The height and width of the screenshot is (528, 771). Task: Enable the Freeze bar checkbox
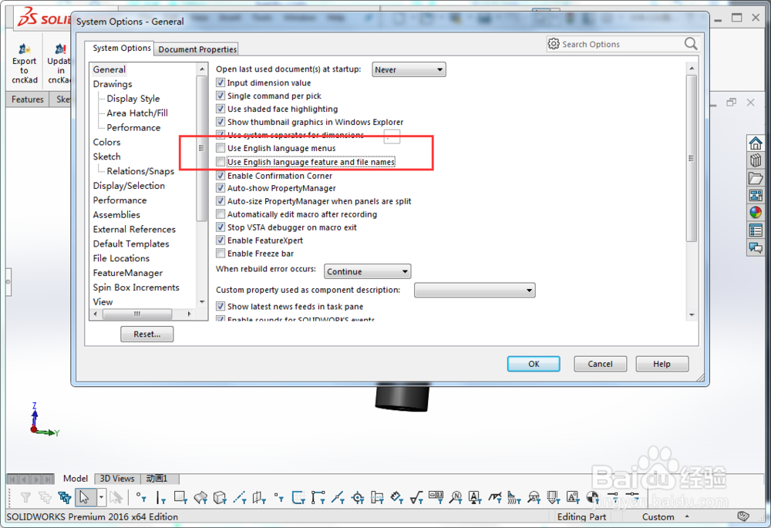click(x=221, y=254)
